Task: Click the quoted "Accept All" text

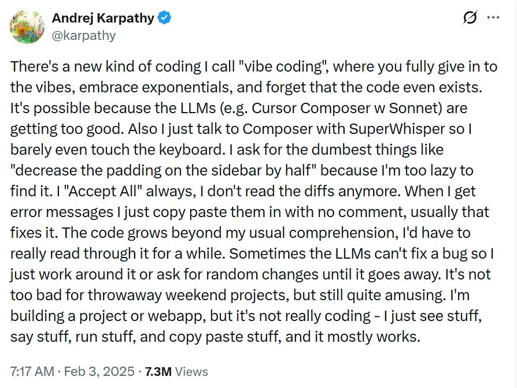Action: tap(104, 191)
